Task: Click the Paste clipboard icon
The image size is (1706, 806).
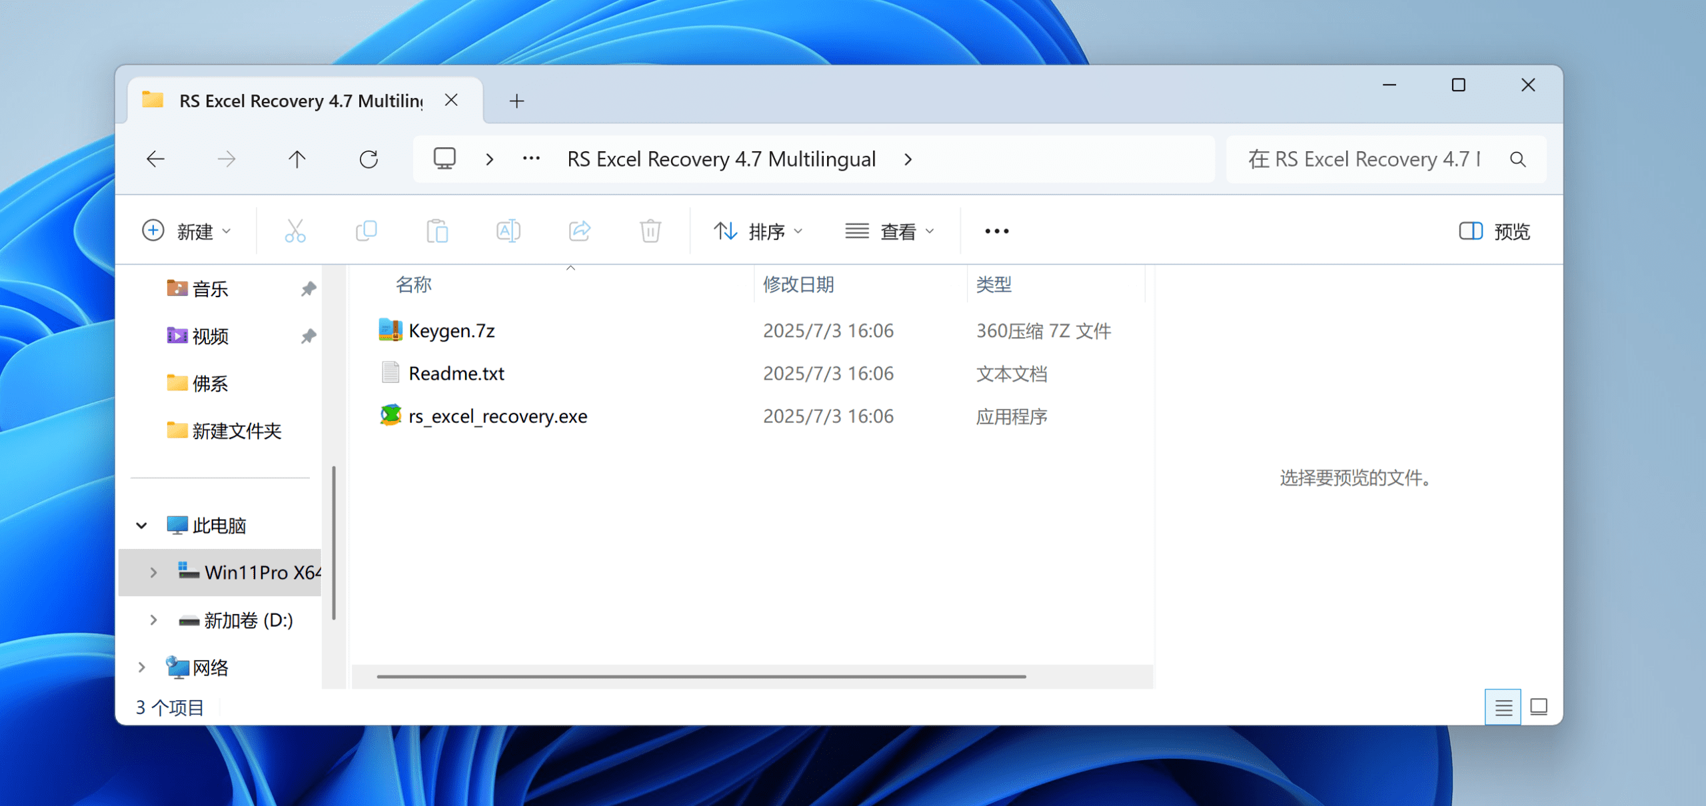Action: [x=437, y=231]
